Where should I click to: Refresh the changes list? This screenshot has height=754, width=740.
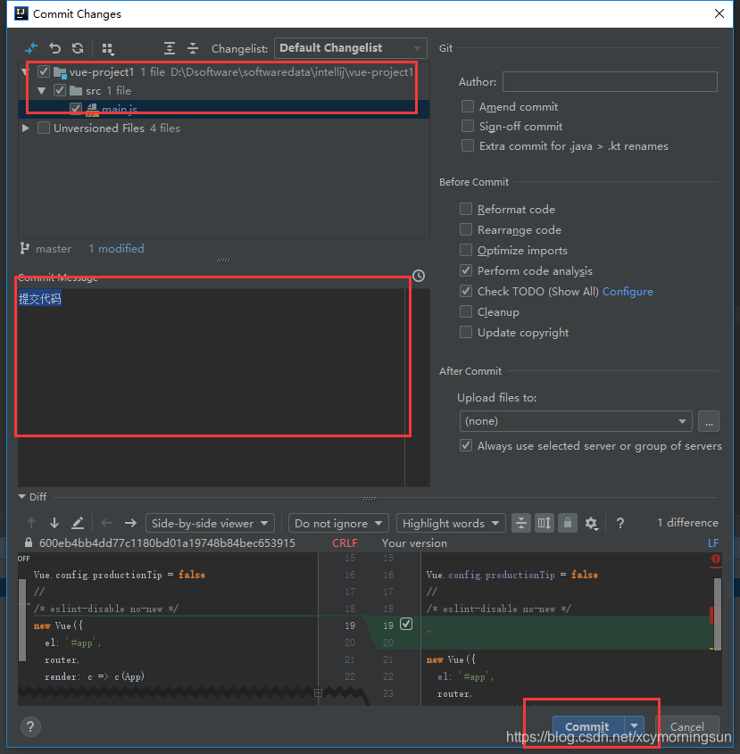coord(79,48)
